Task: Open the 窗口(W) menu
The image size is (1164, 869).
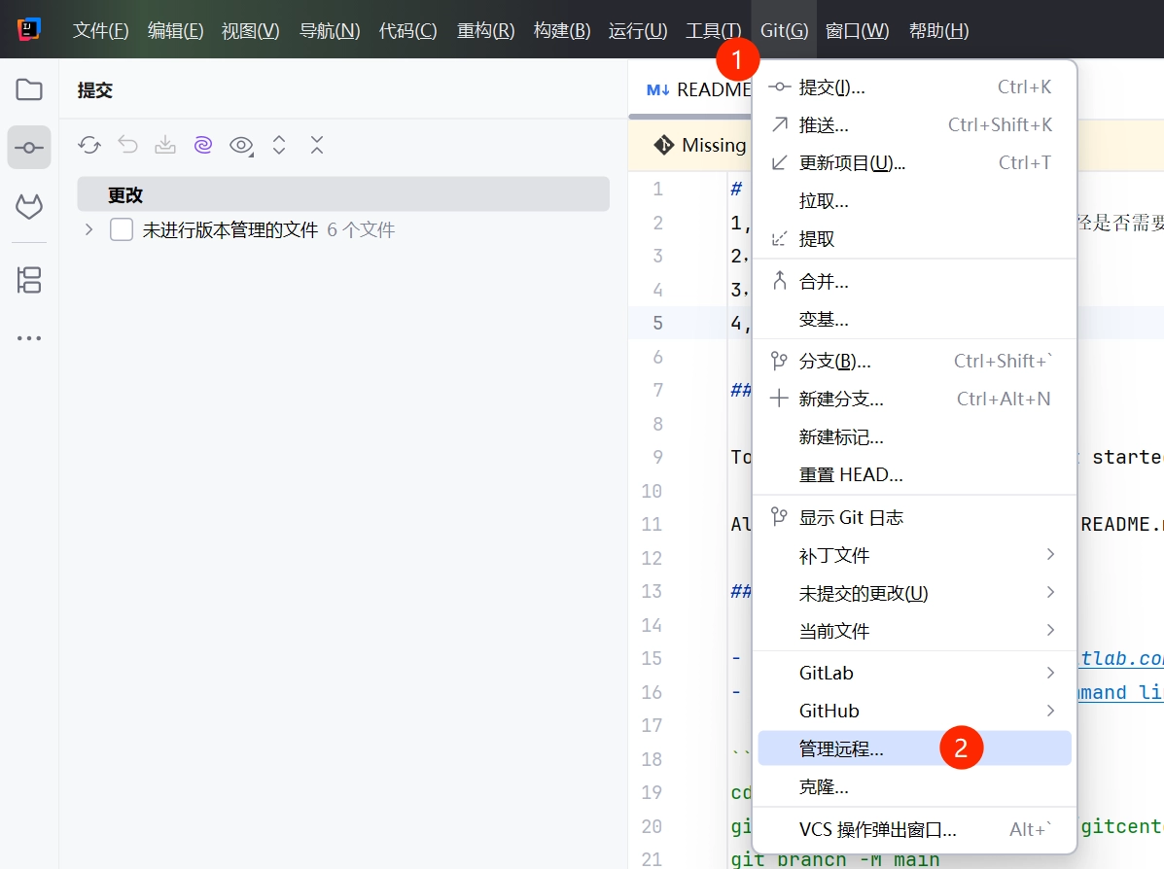Action: tap(857, 30)
